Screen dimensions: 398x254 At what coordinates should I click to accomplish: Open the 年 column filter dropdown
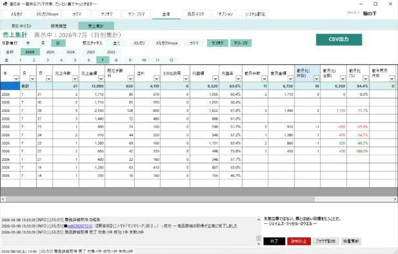coord(16,78)
